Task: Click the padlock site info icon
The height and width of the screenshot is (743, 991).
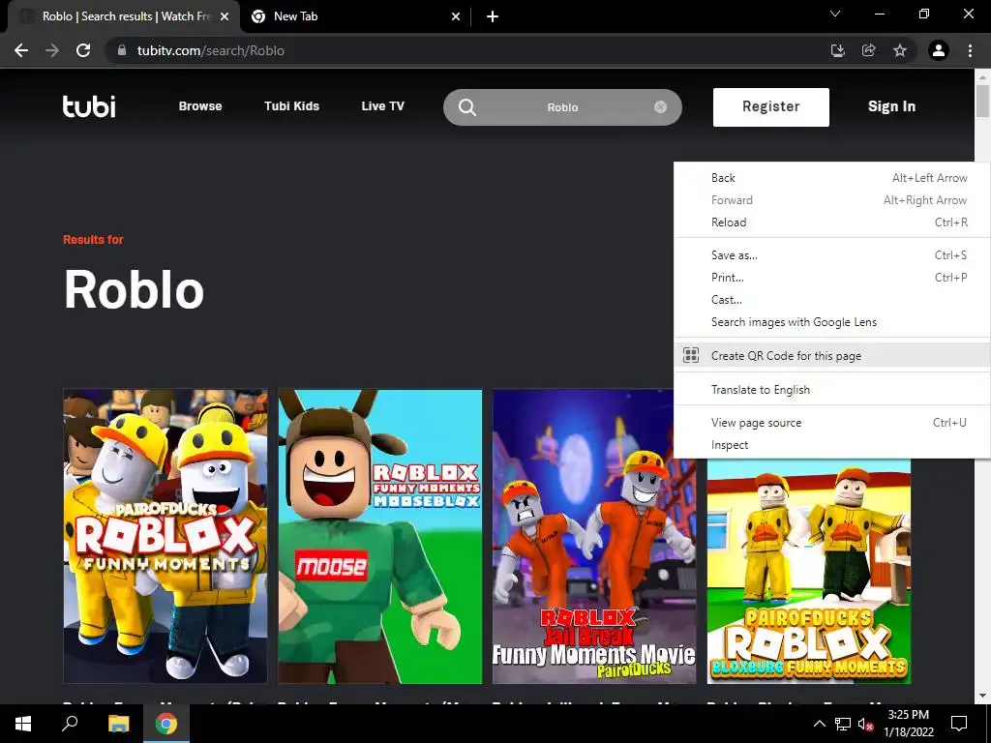Action: 123,50
